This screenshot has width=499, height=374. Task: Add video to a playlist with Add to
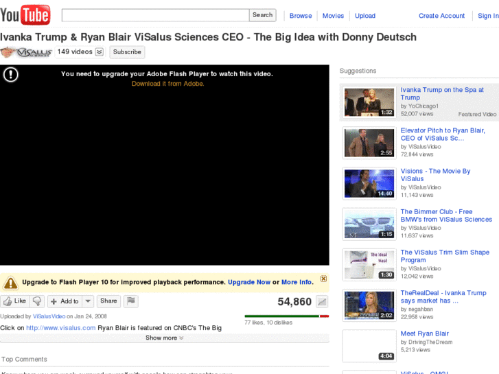pos(65,301)
